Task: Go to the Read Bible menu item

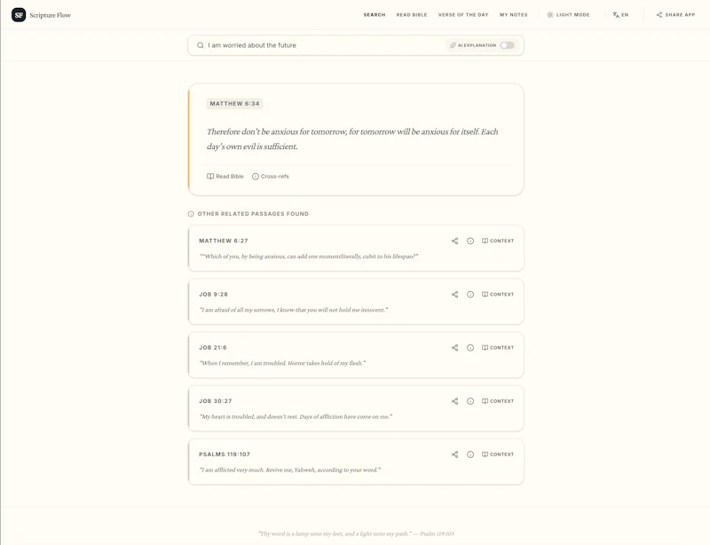Action: (412, 15)
